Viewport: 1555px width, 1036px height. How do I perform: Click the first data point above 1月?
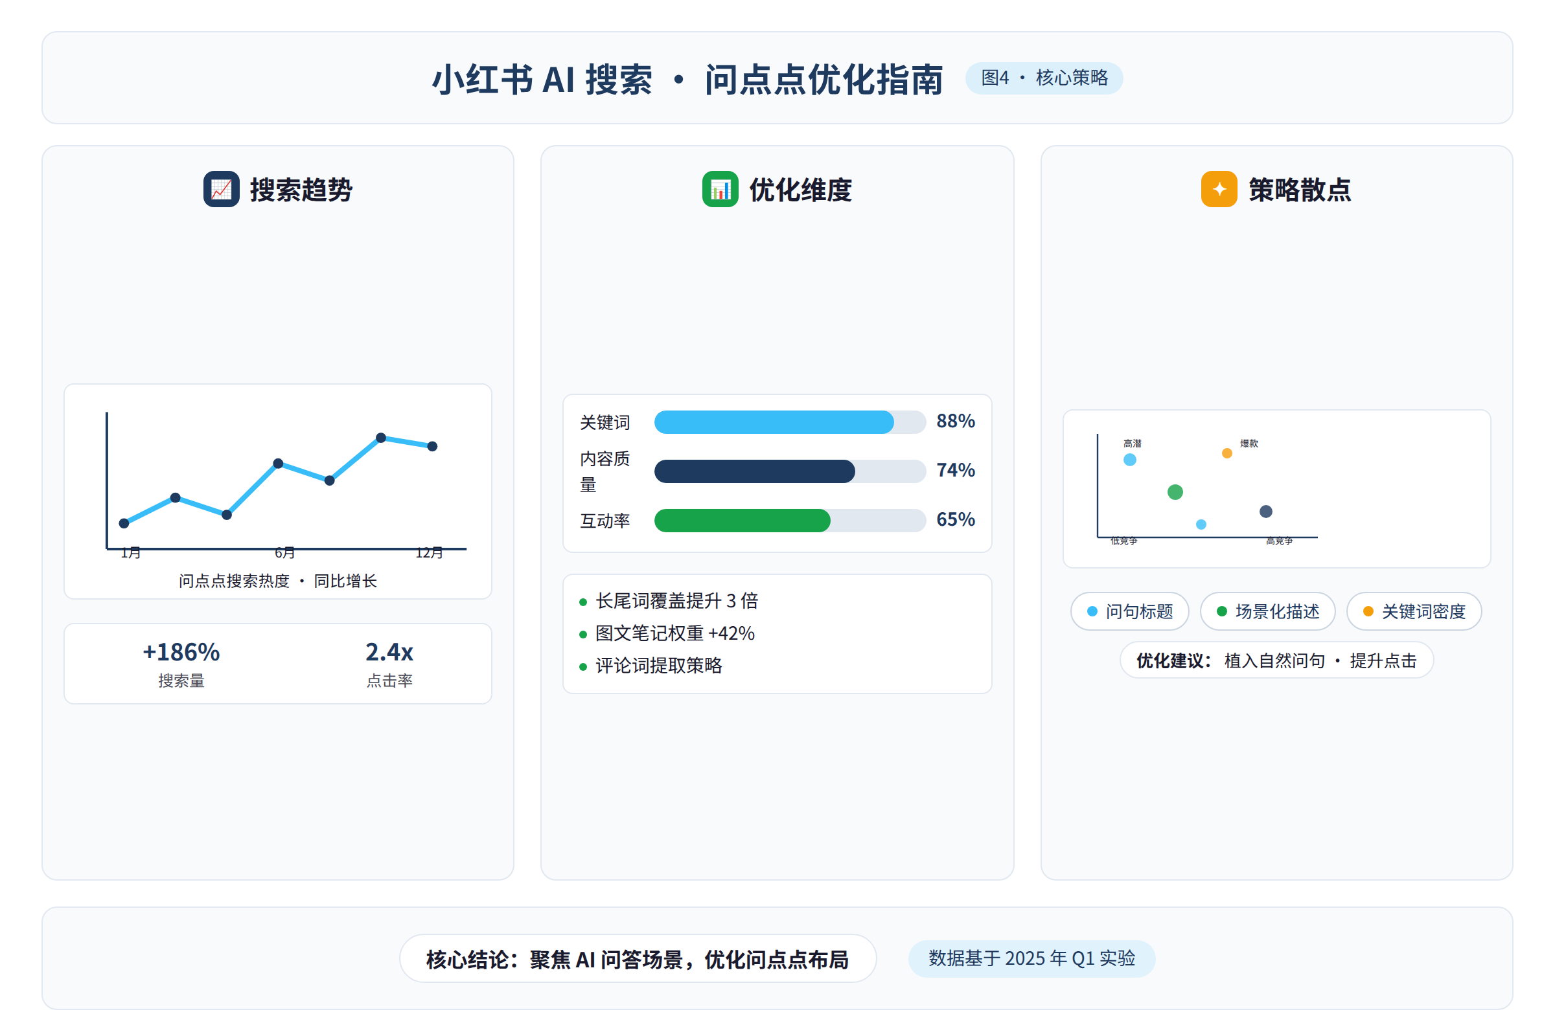124,523
